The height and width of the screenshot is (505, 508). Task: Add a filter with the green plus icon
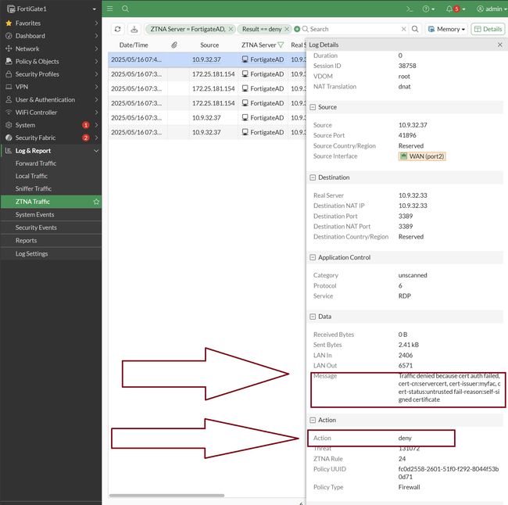point(297,29)
